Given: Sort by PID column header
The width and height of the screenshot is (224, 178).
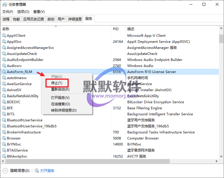Looking at the screenshot, I should click(x=116, y=29).
